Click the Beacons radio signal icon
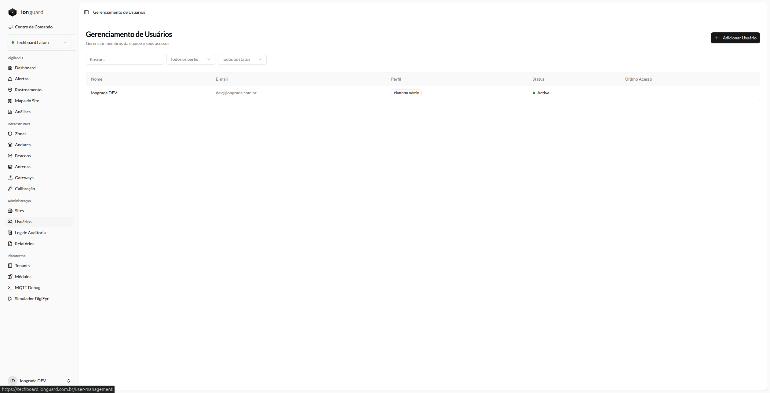The width and height of the screenshot is (770, 393). [10, 156]
